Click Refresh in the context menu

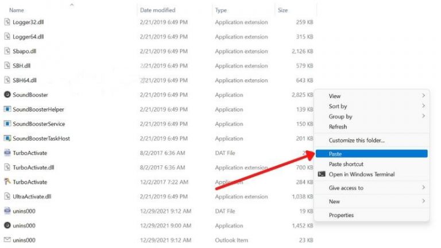coord(338,127)
